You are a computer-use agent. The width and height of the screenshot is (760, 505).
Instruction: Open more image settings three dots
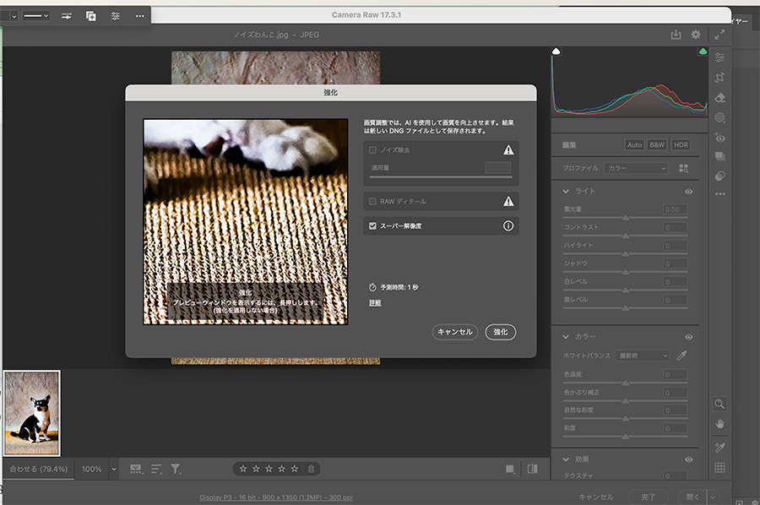click(719, 194)
